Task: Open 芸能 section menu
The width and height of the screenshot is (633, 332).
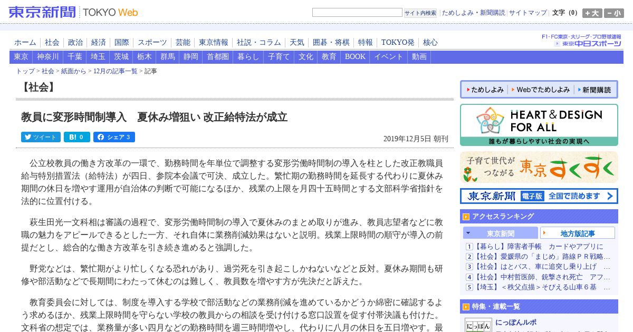Action: (x=183, y=43)
